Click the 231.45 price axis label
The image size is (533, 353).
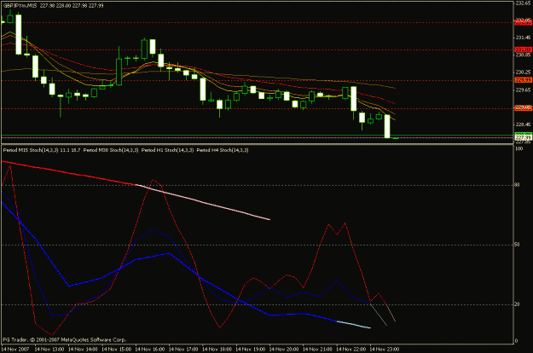523,38
